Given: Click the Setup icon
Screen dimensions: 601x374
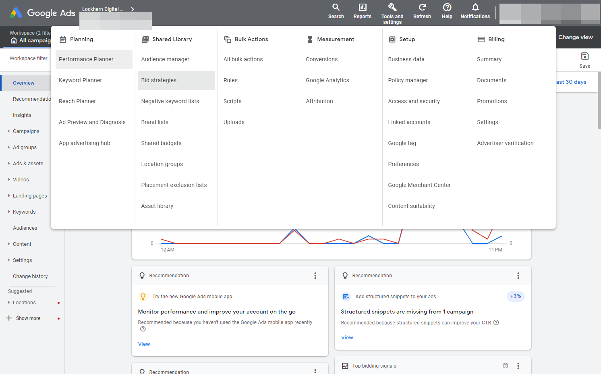Looking at the screenshot, I should tap(392, 39).
